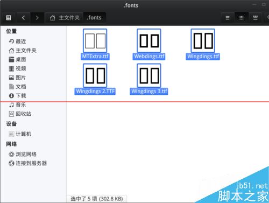Select the MTExtra.ttf file name label

pyautogui.click(x=95, y=57)
